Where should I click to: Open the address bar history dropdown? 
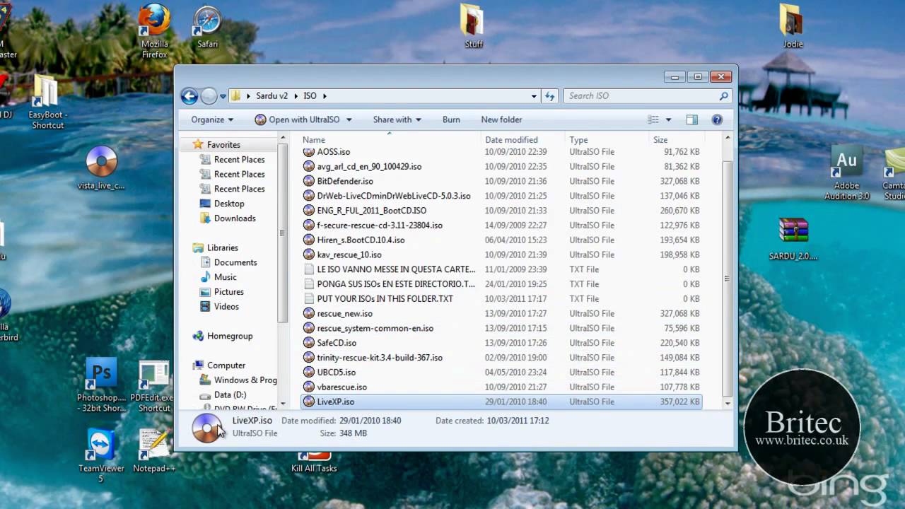click(x=534, y=96)
